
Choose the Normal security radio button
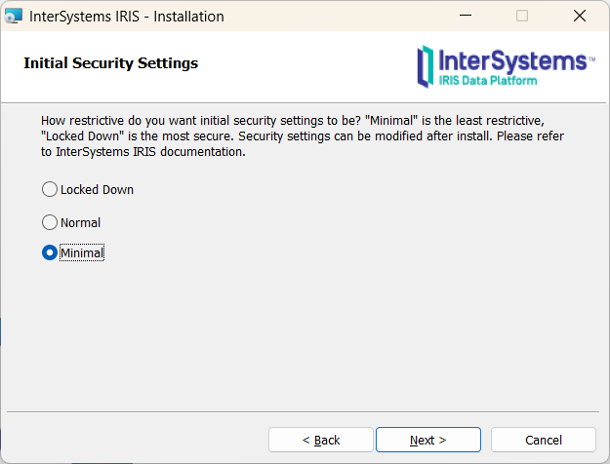point(50,222)
